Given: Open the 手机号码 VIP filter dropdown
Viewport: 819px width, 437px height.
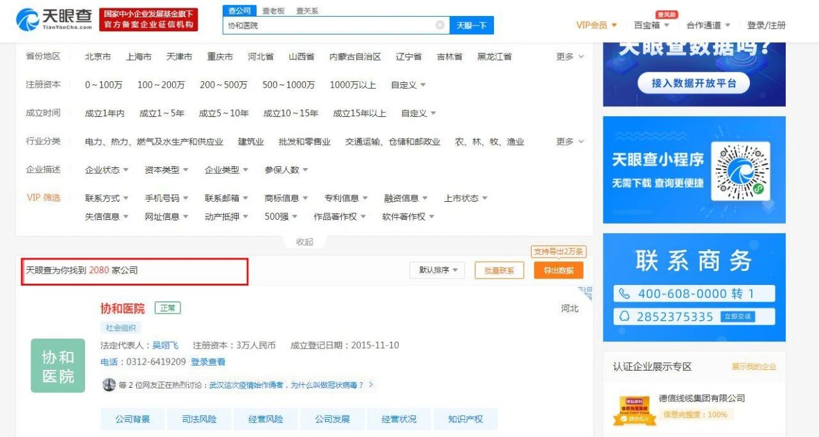Looking at the screenshot, I should click(x=166, y=198).
